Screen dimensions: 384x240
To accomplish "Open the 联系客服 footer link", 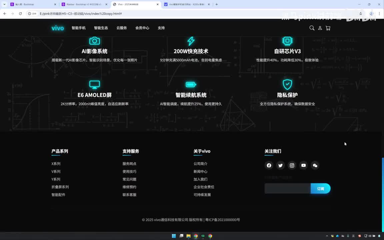I will tap(129, 195).
